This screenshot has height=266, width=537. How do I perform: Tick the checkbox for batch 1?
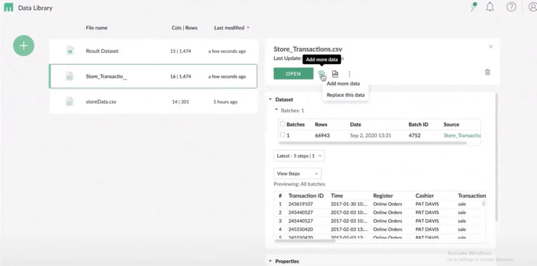pos(283,135)
